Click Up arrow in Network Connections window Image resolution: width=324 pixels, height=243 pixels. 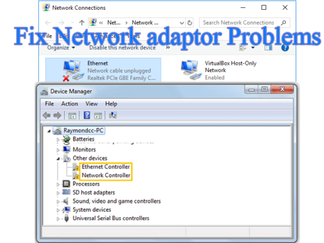pyautogui.click(x=82, y=22)
